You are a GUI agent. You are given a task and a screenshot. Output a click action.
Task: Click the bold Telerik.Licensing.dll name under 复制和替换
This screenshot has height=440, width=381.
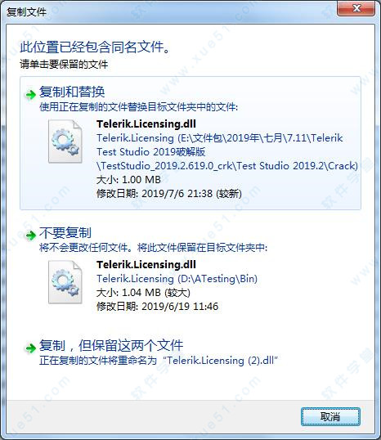coord(146,123)
